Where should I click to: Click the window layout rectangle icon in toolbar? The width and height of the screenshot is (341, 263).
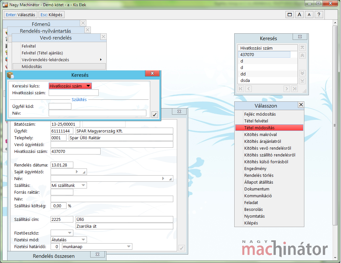[x=290, y=15]
